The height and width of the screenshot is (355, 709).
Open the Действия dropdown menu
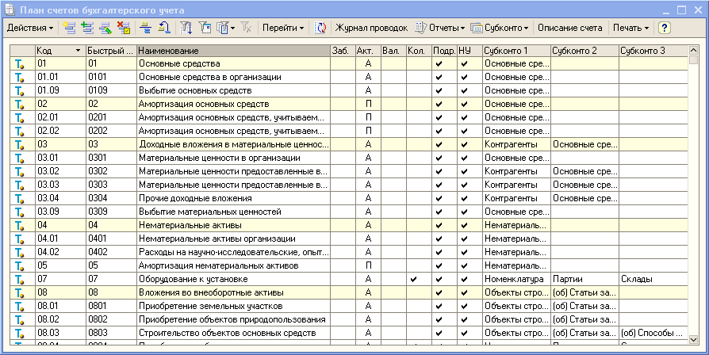pyautogui.click(x=30, y=28)
